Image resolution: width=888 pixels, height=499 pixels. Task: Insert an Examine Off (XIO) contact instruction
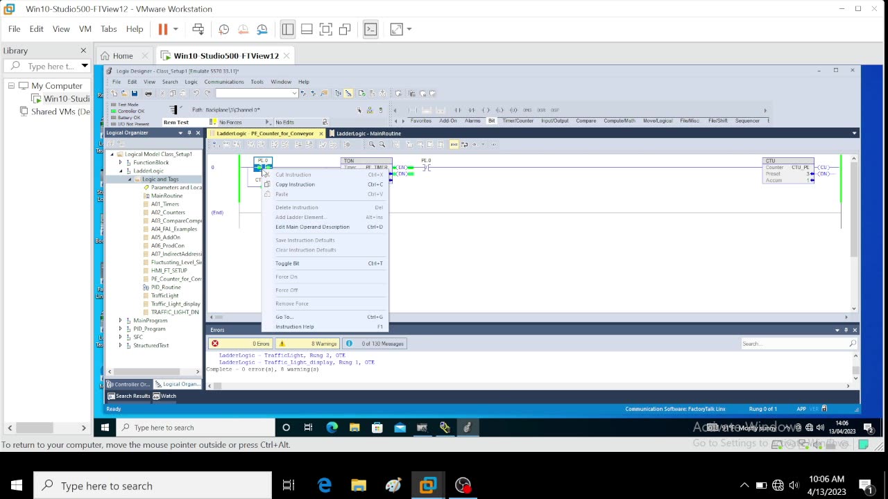click(472, 110)
